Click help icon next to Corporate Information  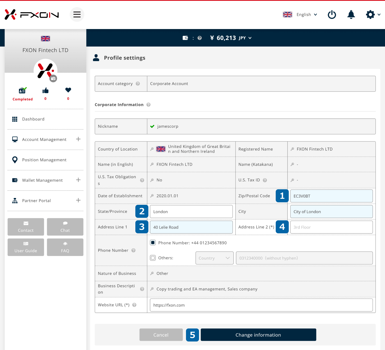(x=148, y=105)
